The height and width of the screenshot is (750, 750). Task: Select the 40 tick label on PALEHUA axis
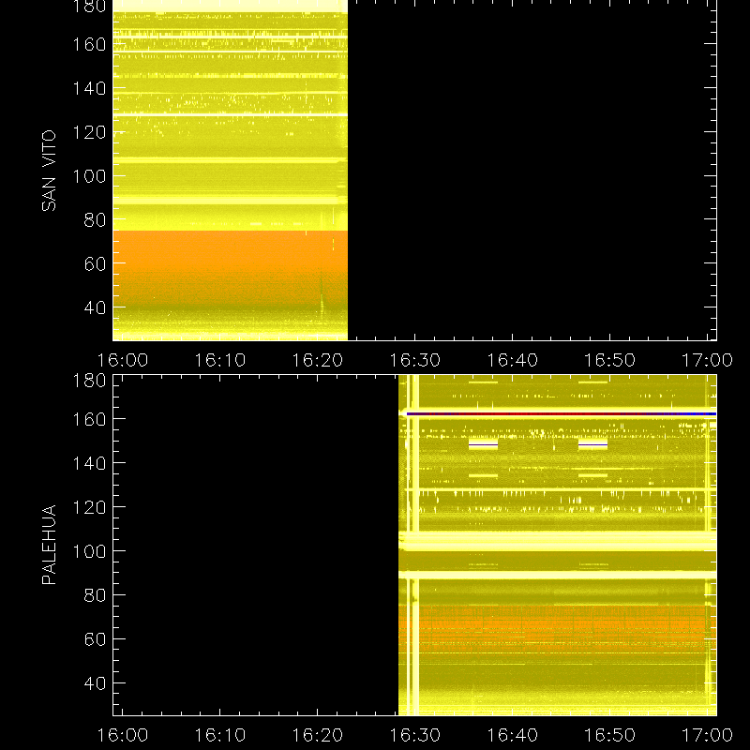[x=95, y=683]
